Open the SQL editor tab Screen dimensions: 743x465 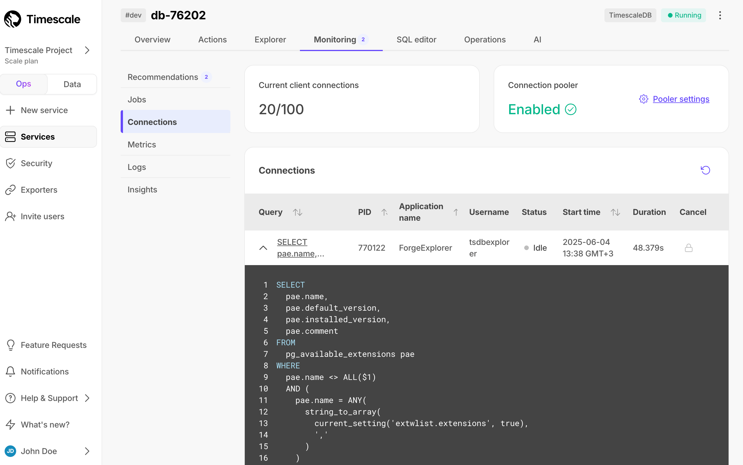click(x=416, y=40)
